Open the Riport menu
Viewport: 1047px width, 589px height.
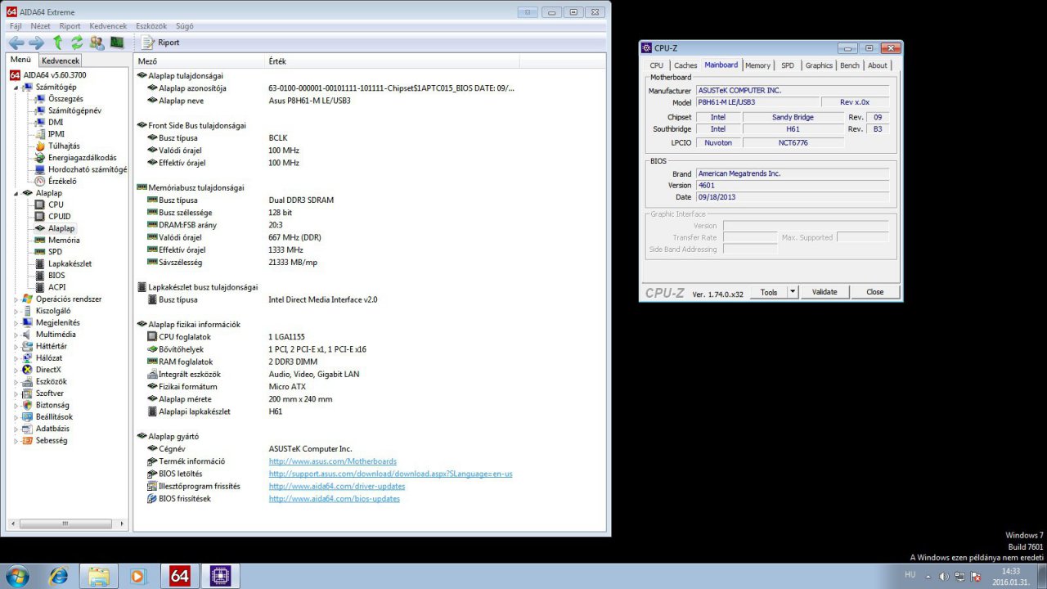click(70, 26)
